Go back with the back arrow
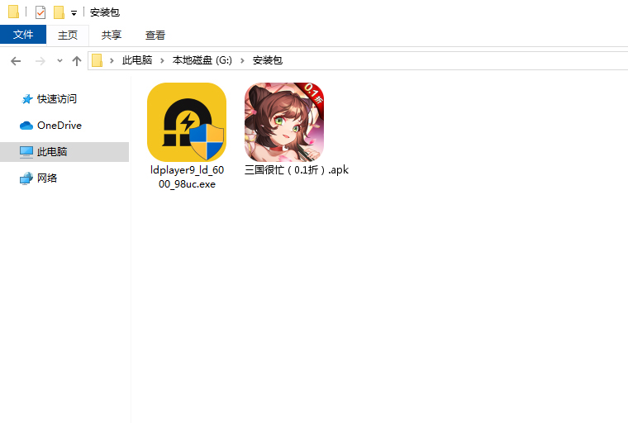The image size is (628, 423). pyautogui.click(x=16, y=61)
